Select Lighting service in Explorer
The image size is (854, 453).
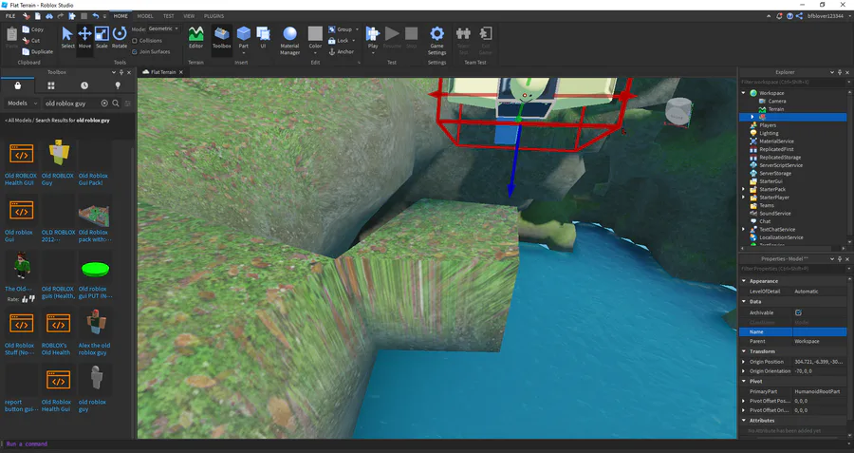(x=769, y=133)
